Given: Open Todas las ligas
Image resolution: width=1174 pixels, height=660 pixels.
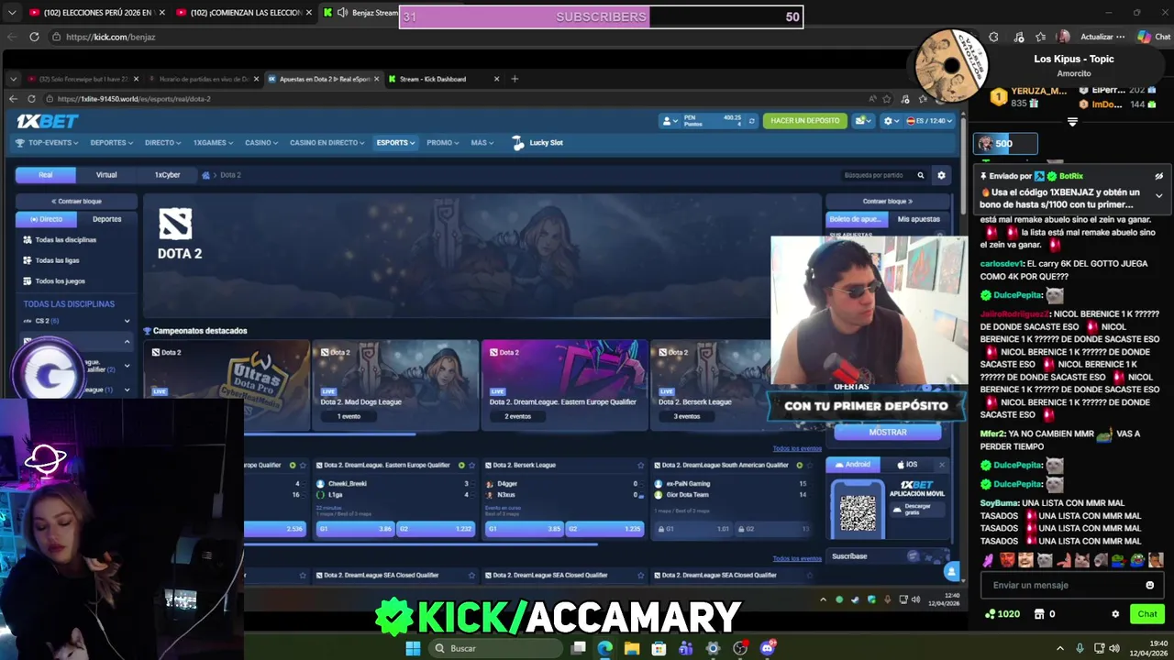Looking at the screenshot, I should click(x=57, y=260).
